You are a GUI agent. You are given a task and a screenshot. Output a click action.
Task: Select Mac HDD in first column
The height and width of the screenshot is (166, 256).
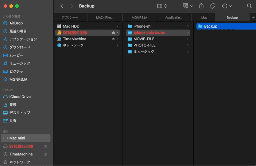coord(71,26)
